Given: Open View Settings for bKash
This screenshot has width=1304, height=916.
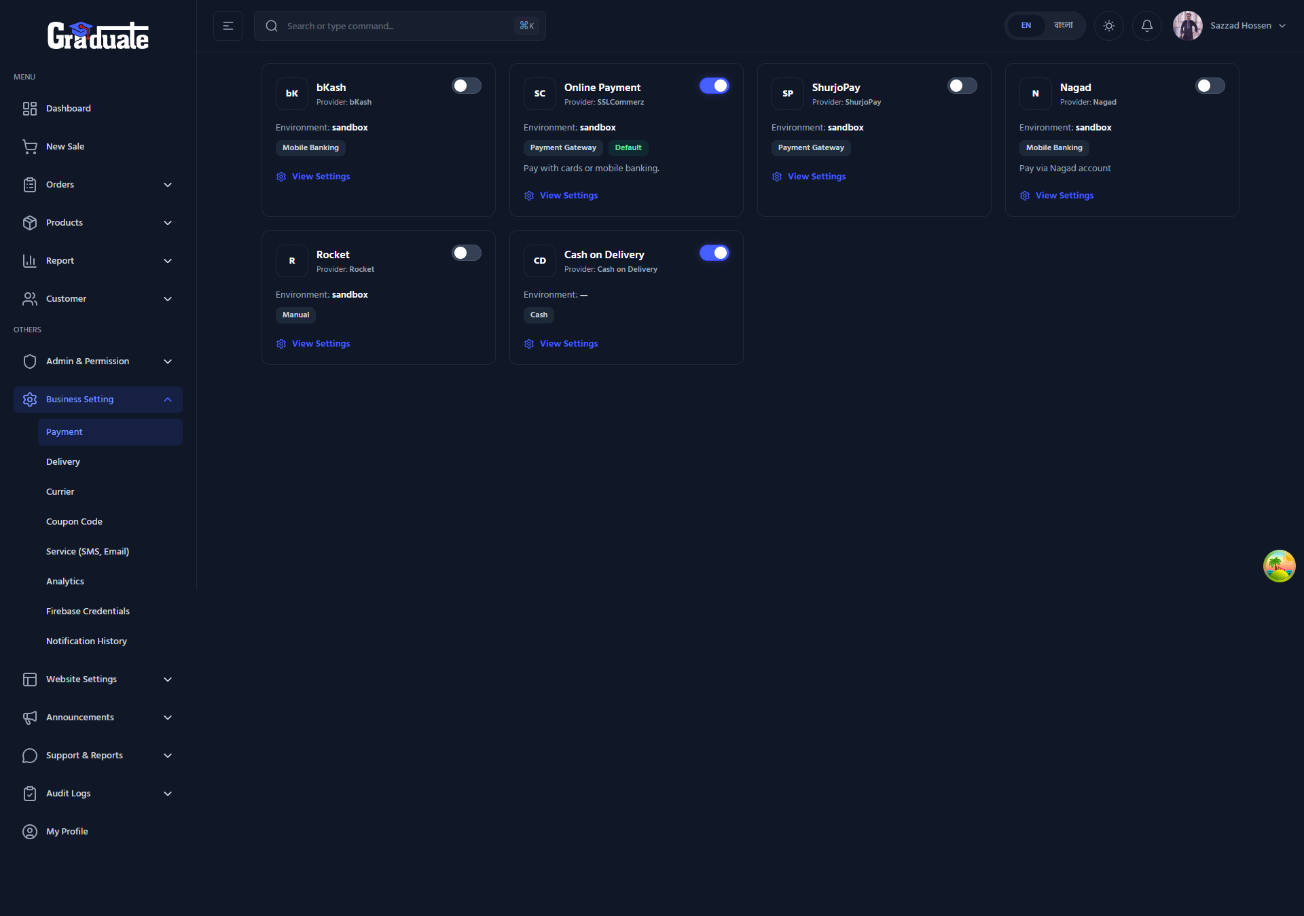Looking at the screenshot, I should [313, 177].
